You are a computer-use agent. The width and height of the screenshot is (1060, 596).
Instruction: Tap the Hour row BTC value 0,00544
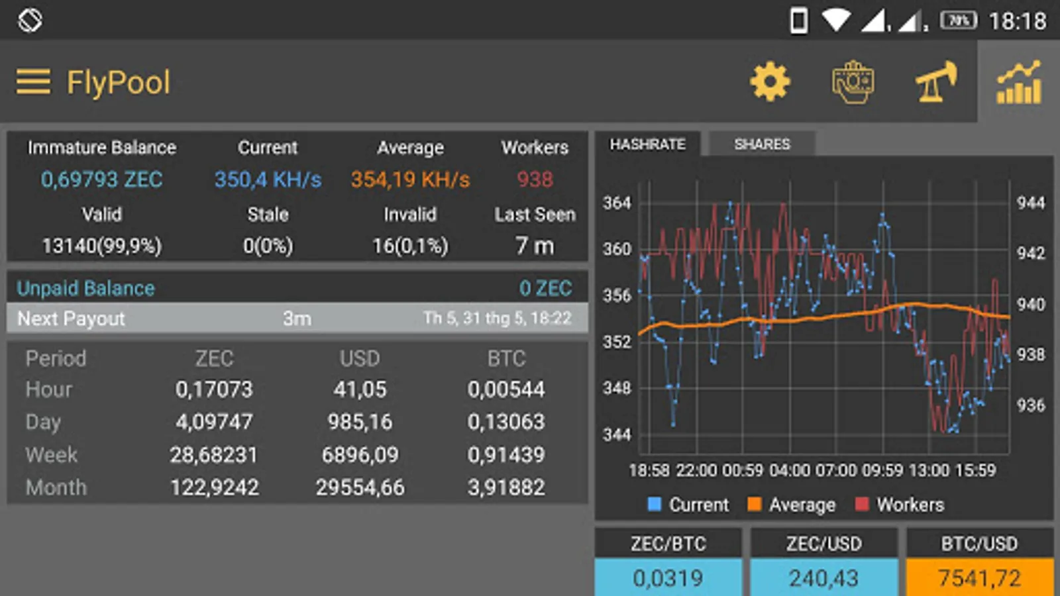click(506, 389)
